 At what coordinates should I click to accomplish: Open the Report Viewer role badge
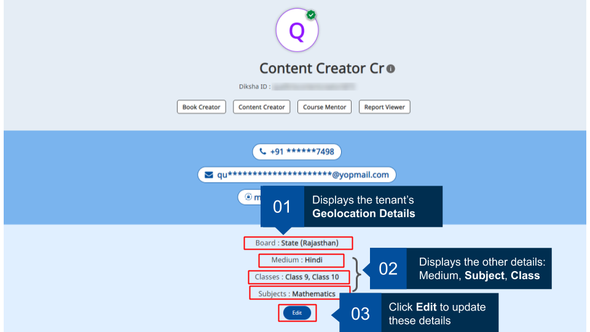click(384, 107)
